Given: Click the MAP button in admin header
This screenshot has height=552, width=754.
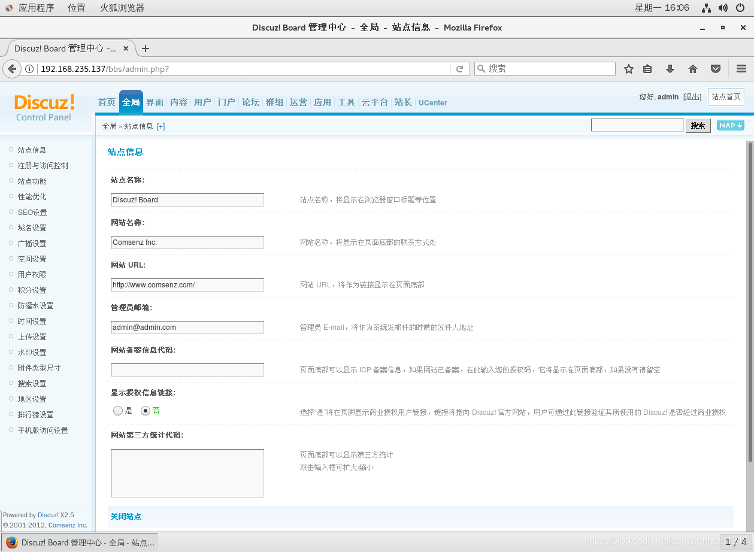Looking at the screenshot, I should [x=731, y=125].
